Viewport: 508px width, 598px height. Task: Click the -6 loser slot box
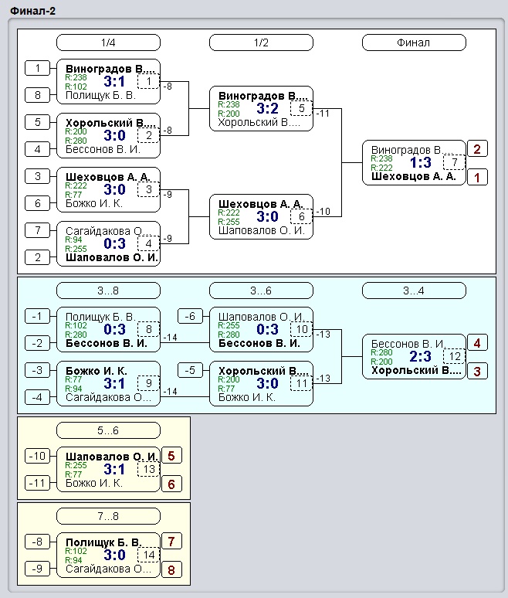pos(190,317)
